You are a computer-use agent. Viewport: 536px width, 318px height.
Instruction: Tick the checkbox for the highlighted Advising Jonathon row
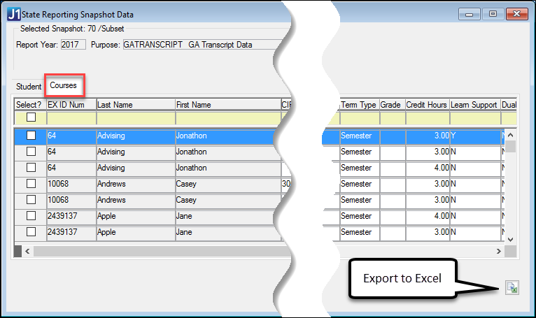tap(31, 136)
